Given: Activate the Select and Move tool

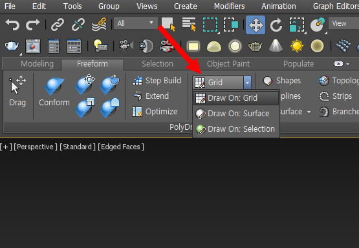Looking at the screenshot, I should [x=256, y=25].
